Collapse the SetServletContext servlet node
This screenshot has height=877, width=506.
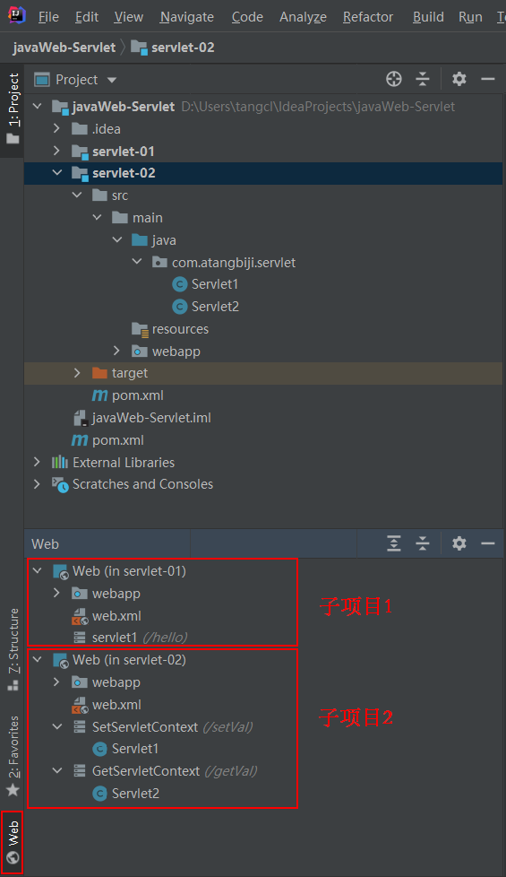coord(57,726)
